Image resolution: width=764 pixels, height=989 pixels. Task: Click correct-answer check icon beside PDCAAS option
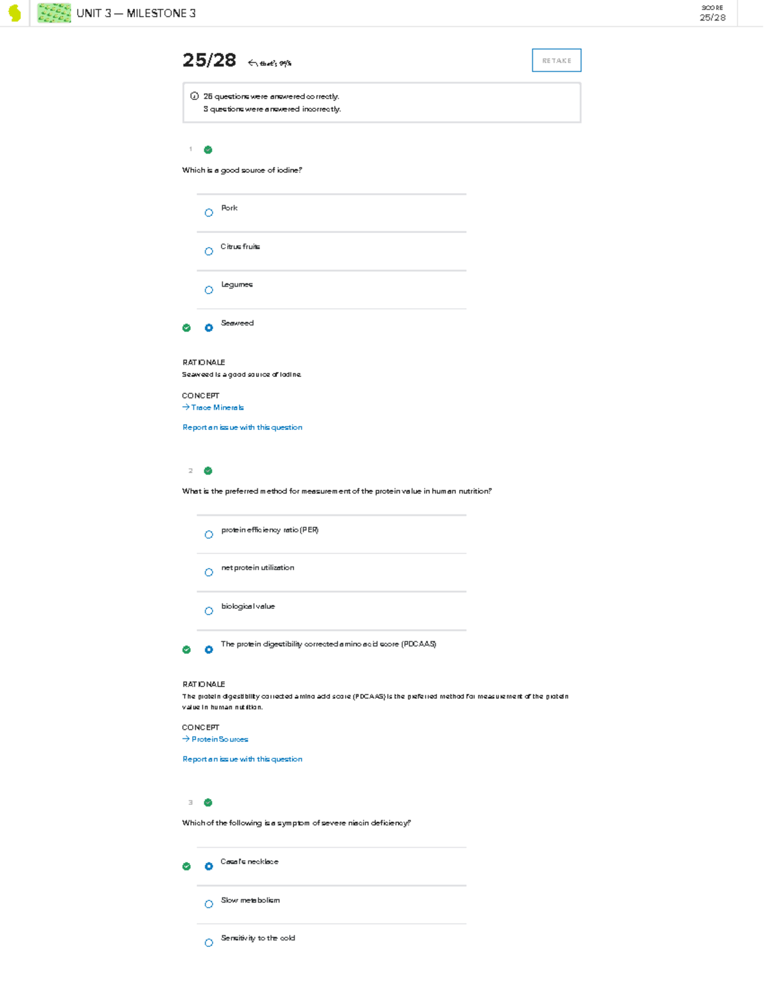(x=187, y=650)
